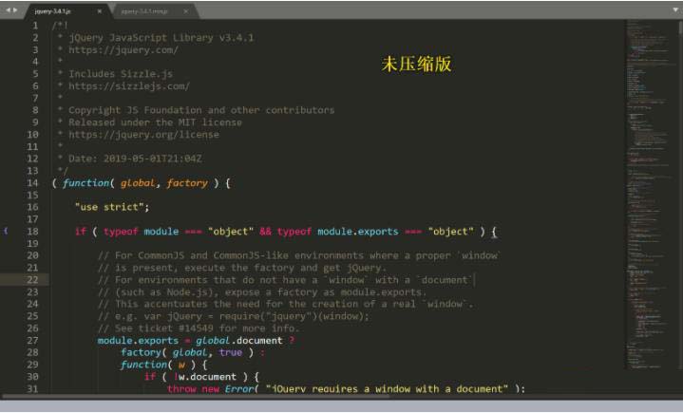
Task: Click the 'For CommonJS and CommonJS-like' comment
Action: pos(299,255)
